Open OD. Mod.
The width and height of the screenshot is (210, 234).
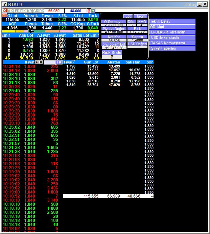tap(172, 27)
